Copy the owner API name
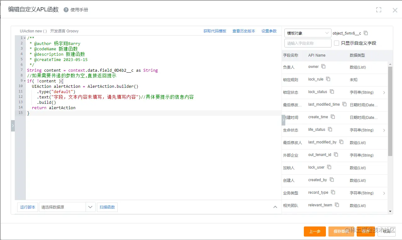The height and width of the screenshot is (240, 402). coord(323,67)
